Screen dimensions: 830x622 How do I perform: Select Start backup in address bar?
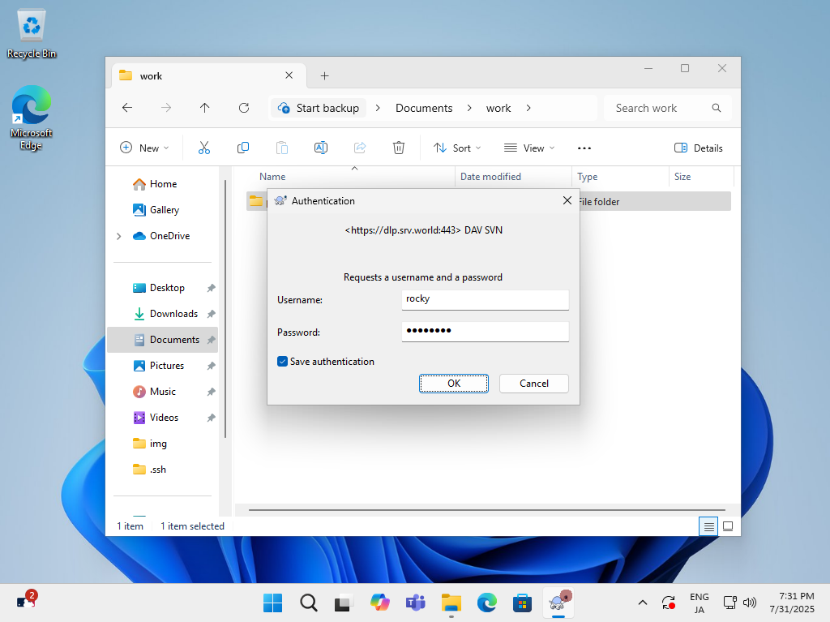tap(319, 108)
